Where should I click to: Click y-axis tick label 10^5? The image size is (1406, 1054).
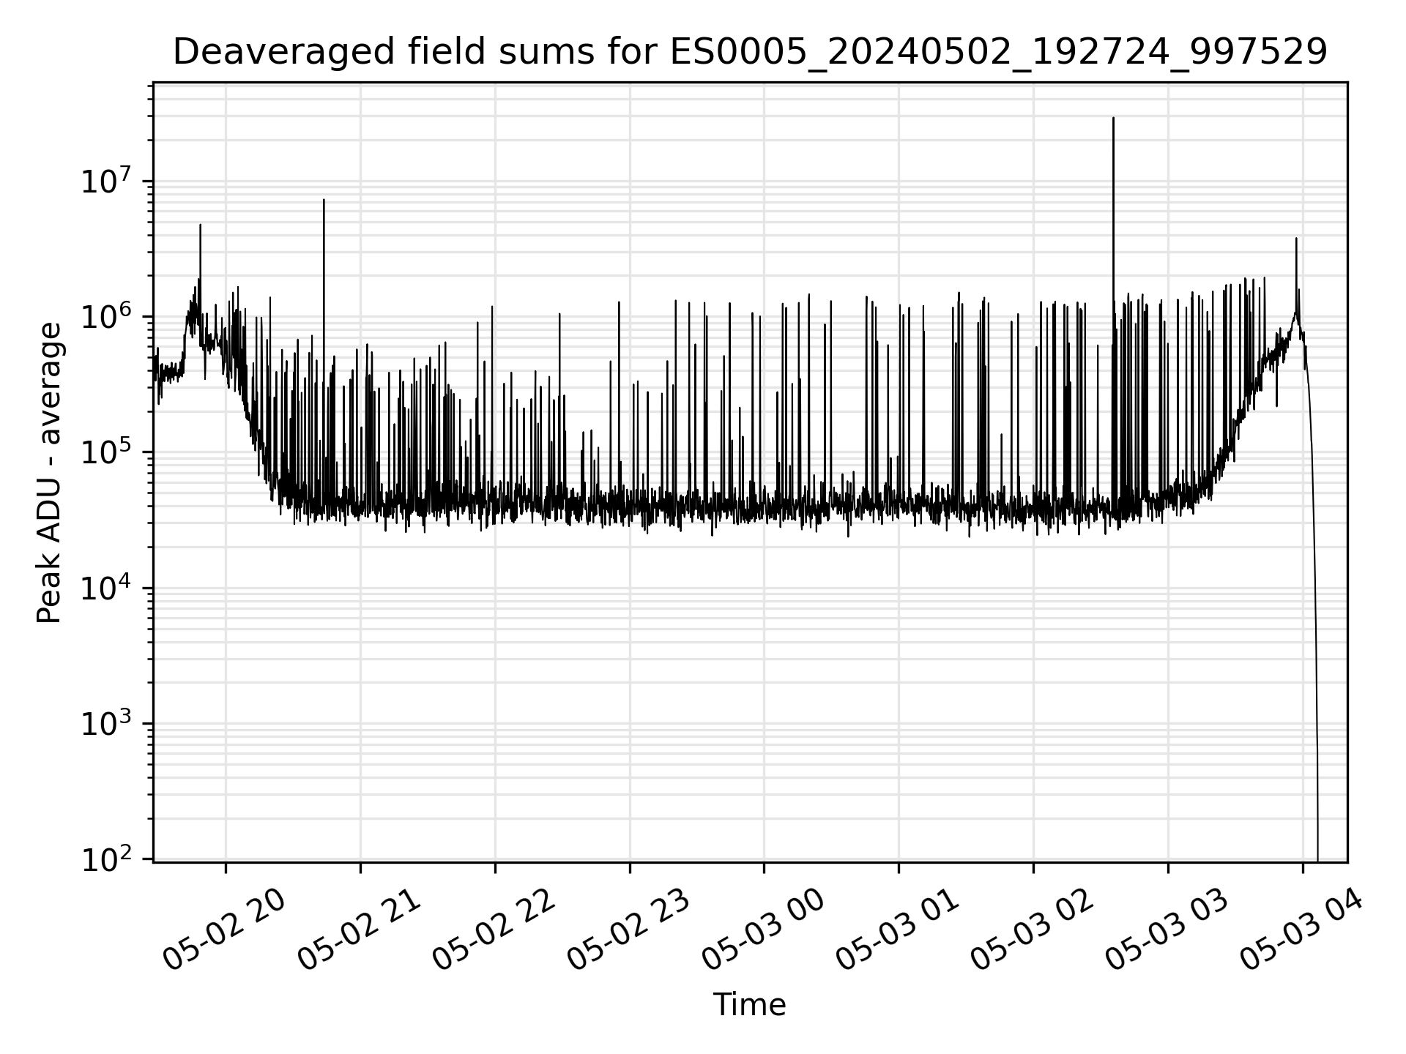[x=107, y=452]
